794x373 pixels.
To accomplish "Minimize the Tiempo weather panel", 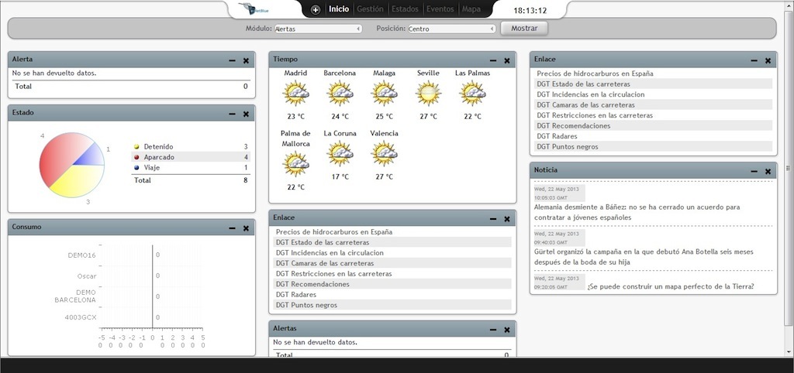I will [x=492, y=60].
